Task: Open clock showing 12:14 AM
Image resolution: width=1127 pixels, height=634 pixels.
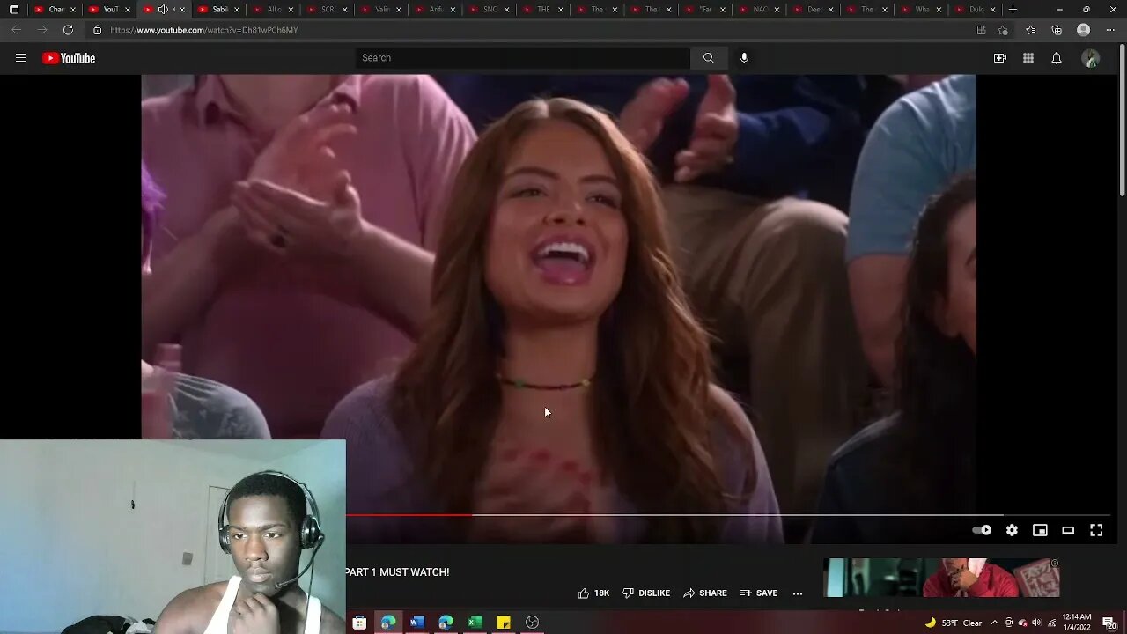Action: (x=1076, y=623)
